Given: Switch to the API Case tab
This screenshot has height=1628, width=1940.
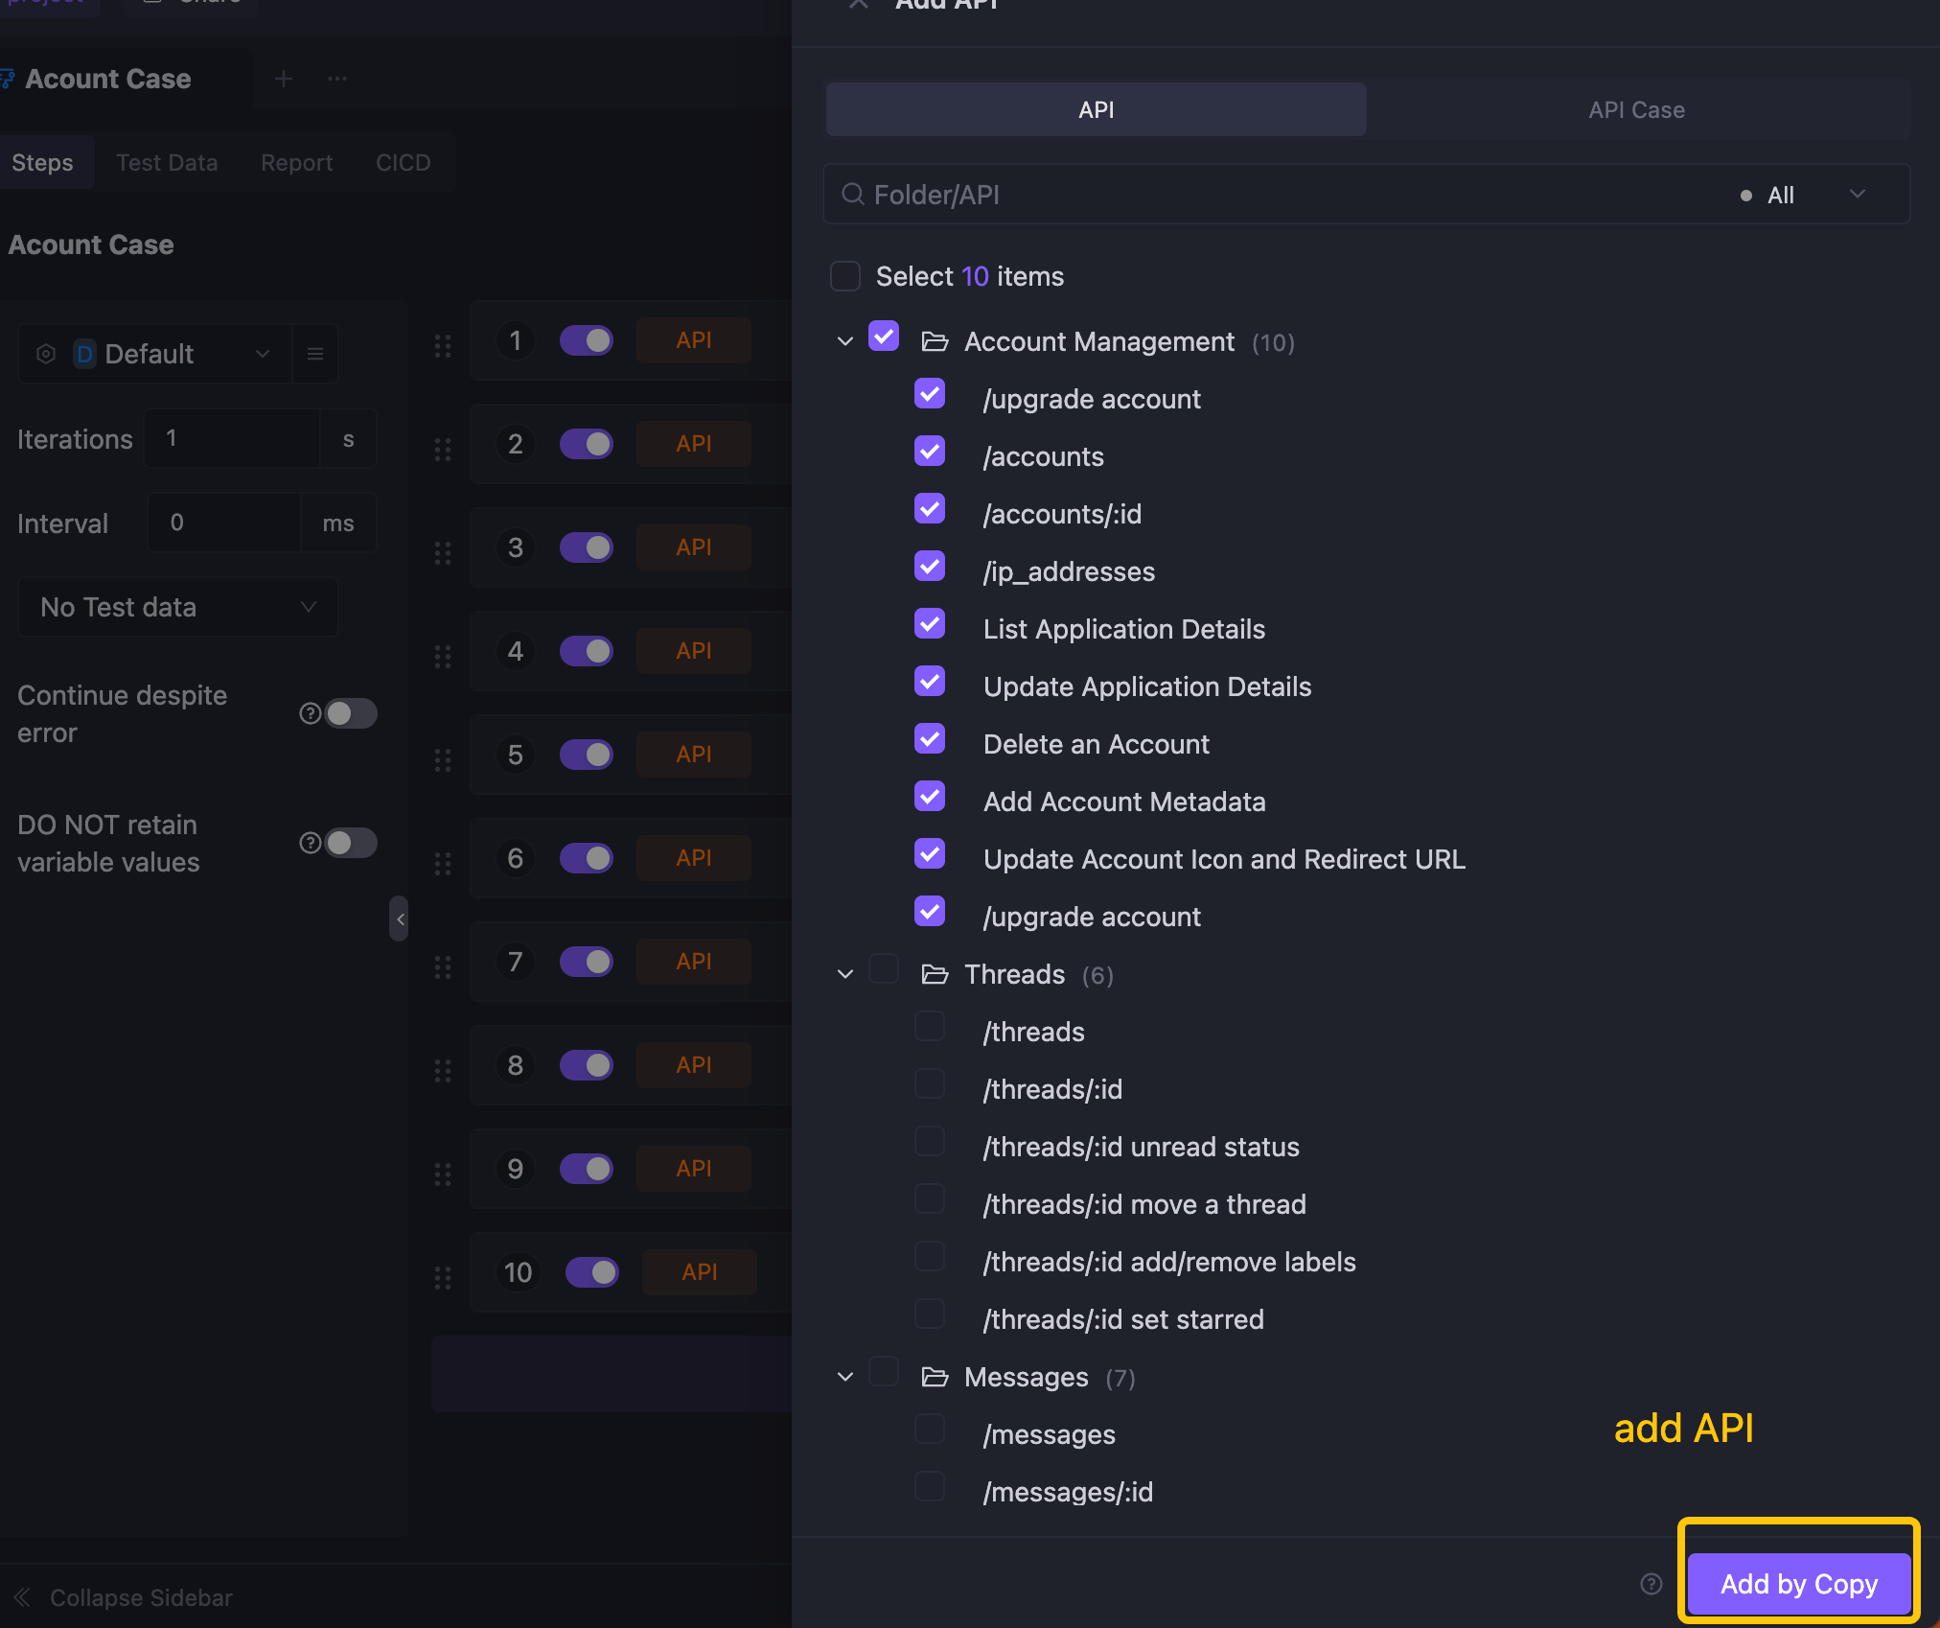Looking at the screenshot, I should (1635, 110).
